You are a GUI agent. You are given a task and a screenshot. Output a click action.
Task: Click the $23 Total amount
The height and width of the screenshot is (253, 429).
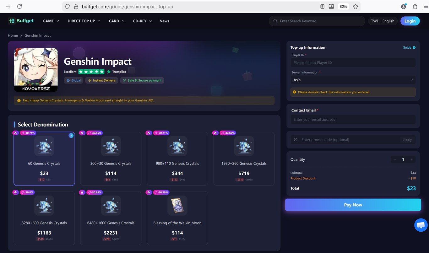(x=411, y=188)
